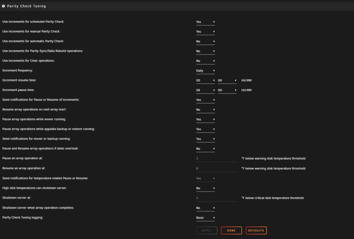Click HH:MM text beside resume time
The height and width of the screenshot is (239, 354).
pos(246,80)
